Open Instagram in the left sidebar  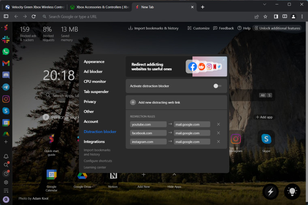click(x=6, y=99)
